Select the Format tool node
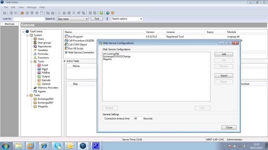The width and height of the screenshot is (268, 150). [x=46, y=72]
